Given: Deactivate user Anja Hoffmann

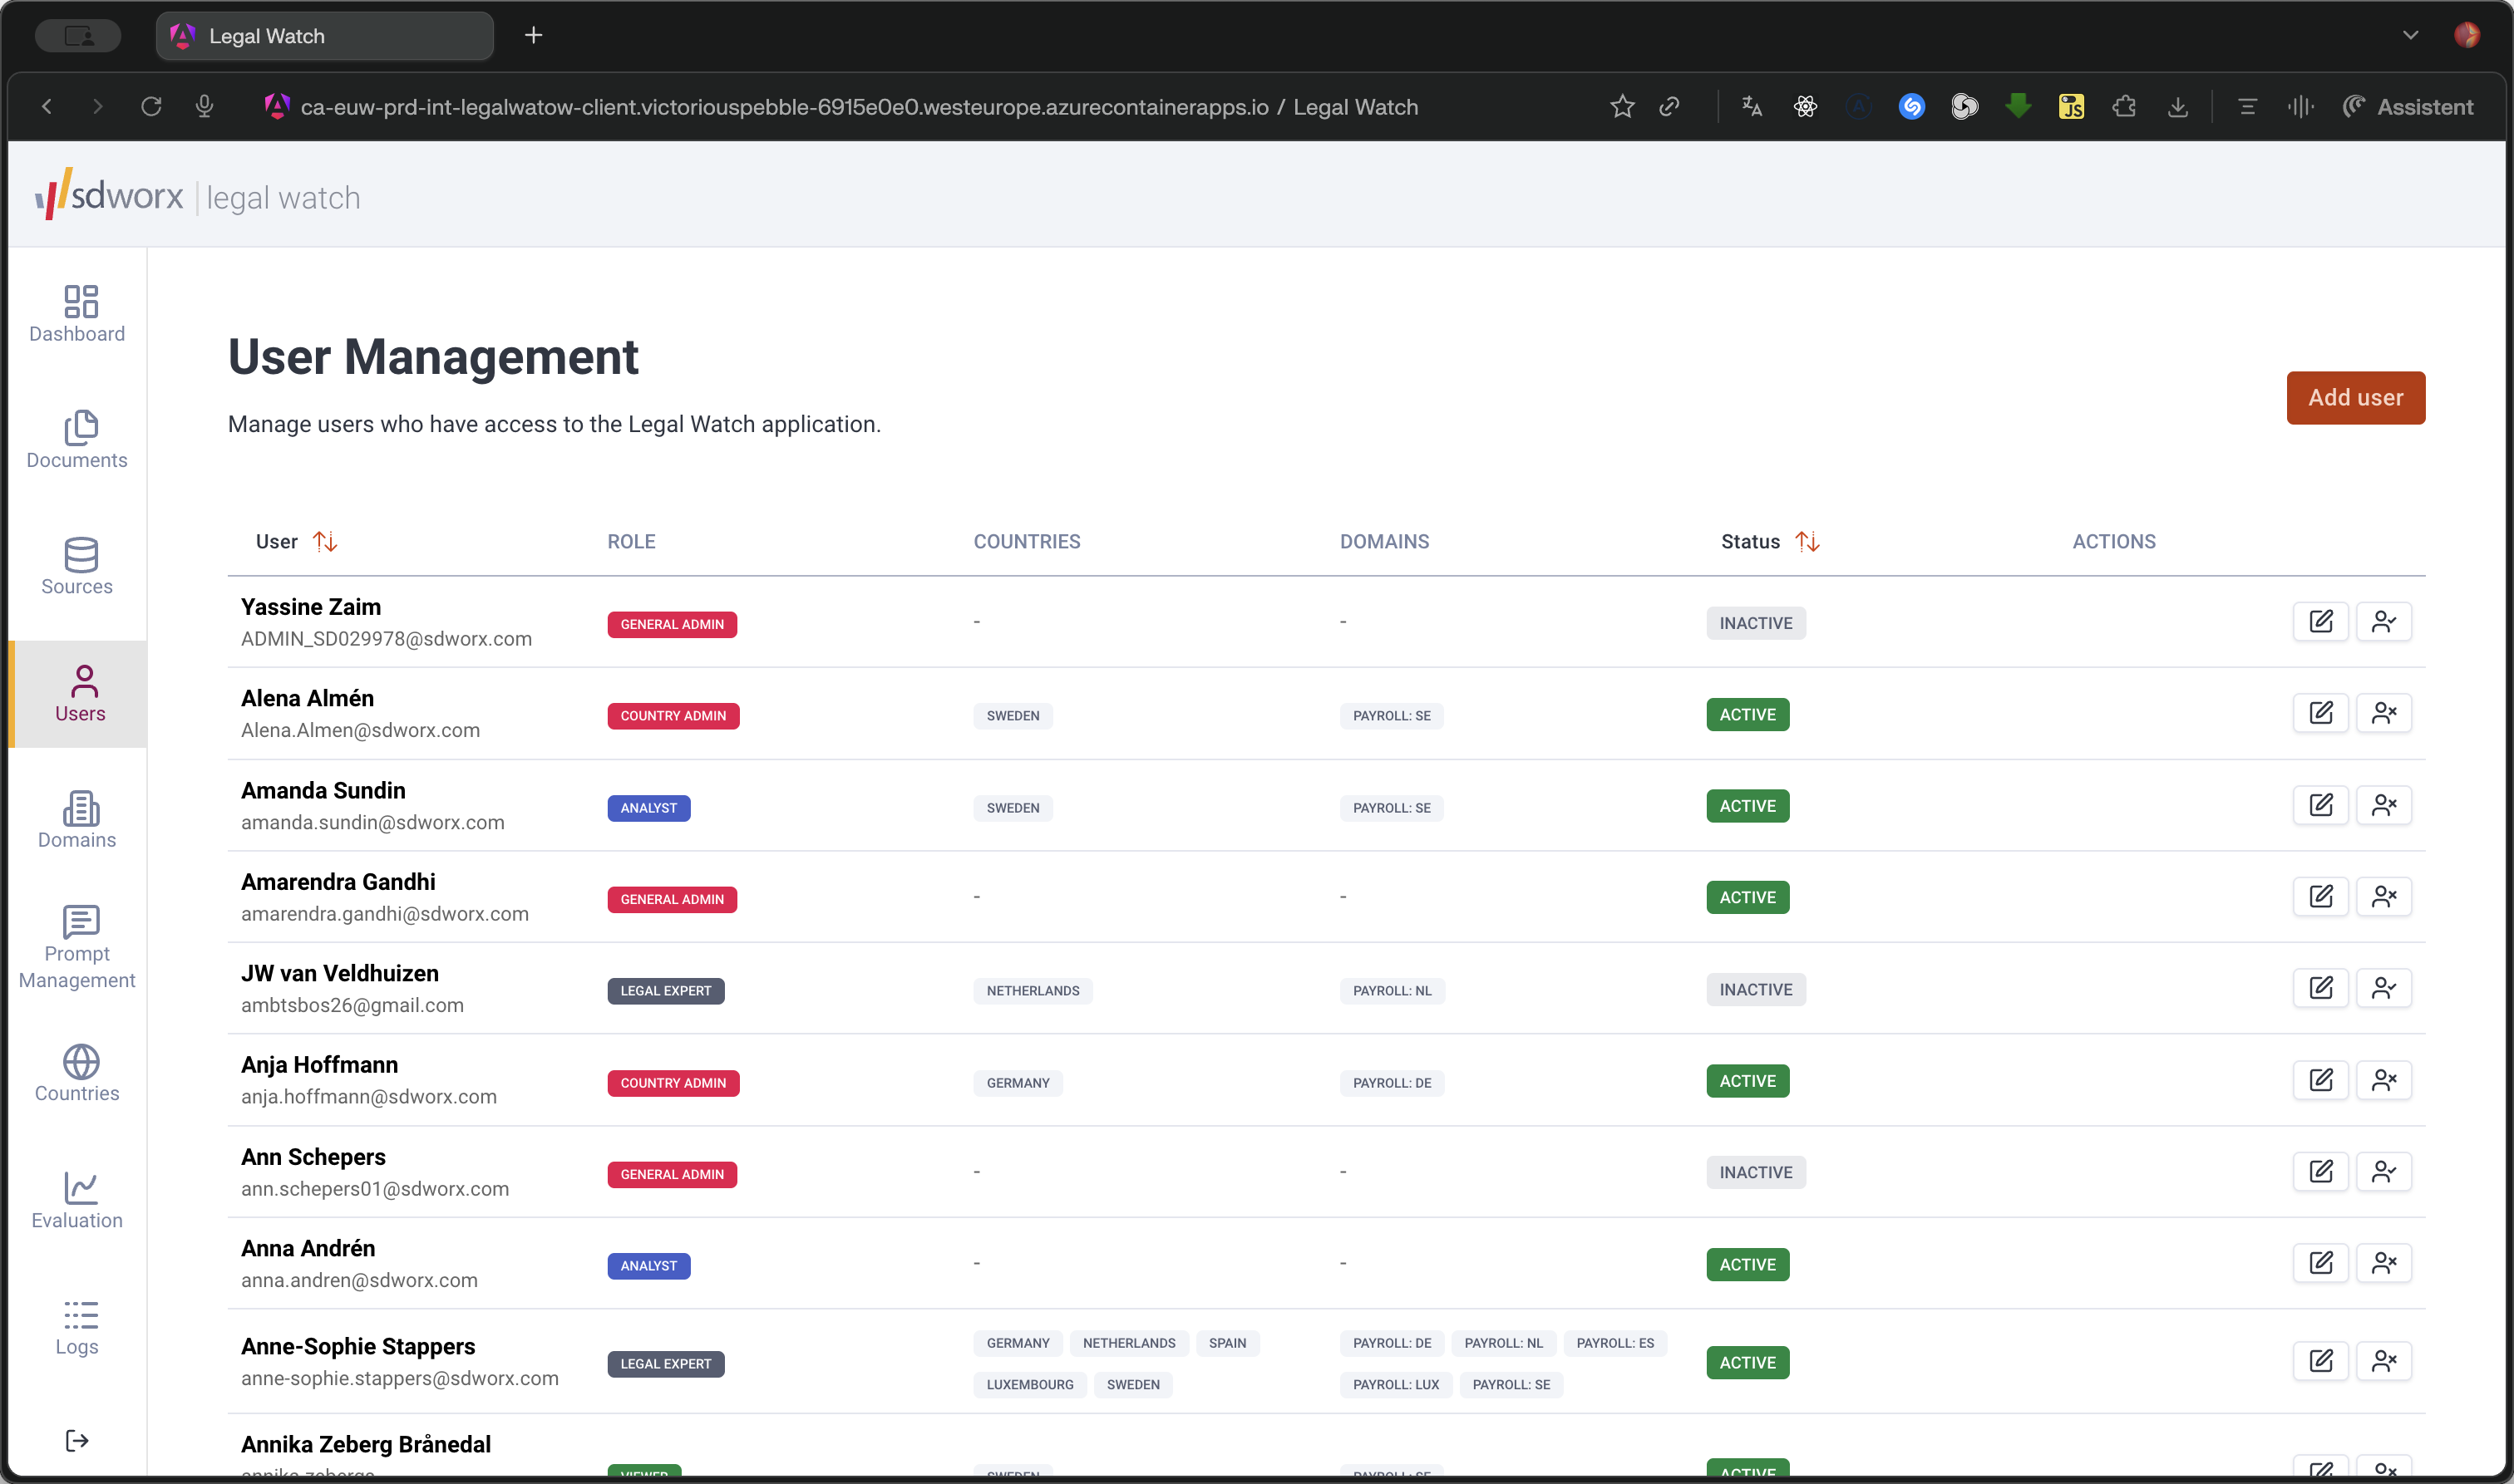Looking at the screenshot, I should pyautogui.click(x=2384, y=1080).
